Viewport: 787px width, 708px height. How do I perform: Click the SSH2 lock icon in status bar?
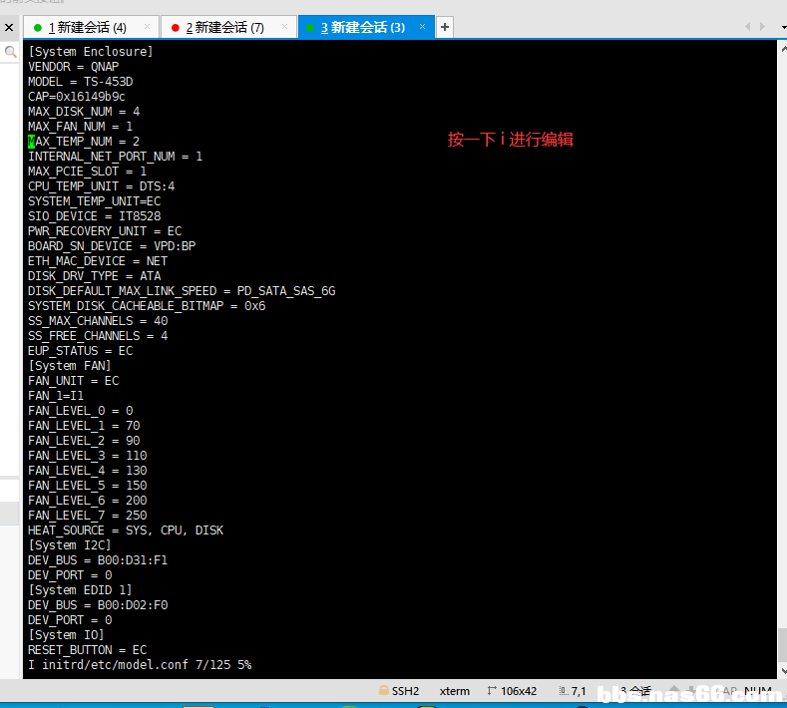384,691
